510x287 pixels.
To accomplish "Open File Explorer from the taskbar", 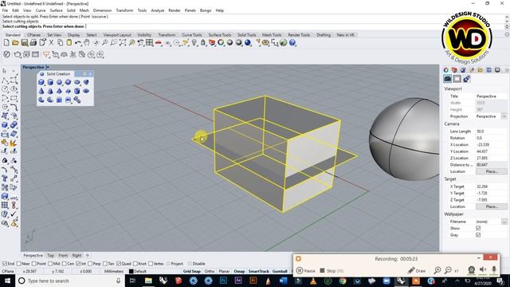I will pyautogui.click(x=148, y=281).
